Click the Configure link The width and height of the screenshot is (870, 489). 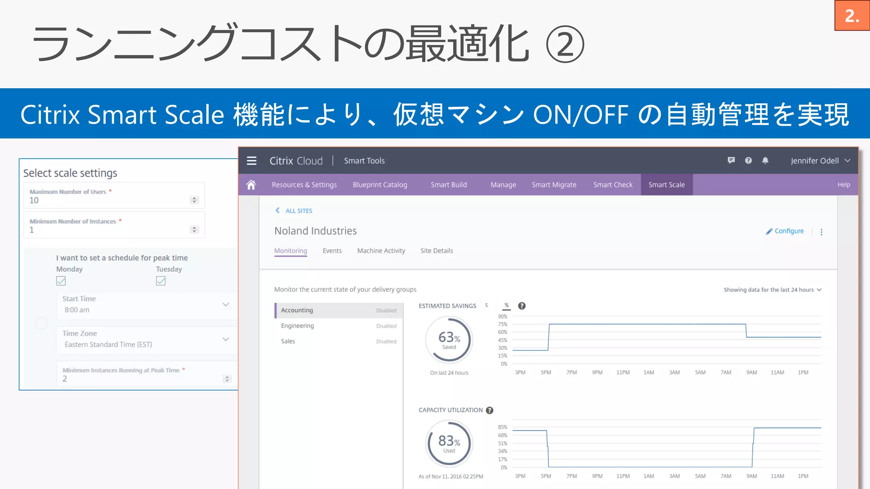(785, 231)
